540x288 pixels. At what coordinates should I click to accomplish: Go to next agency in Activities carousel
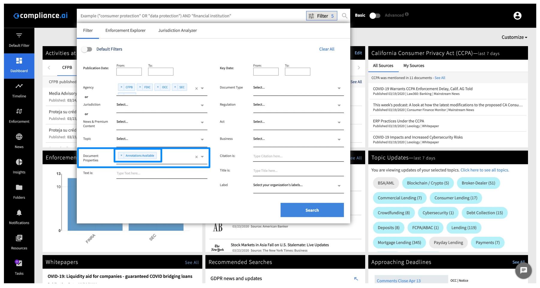(x=359, y=68)
